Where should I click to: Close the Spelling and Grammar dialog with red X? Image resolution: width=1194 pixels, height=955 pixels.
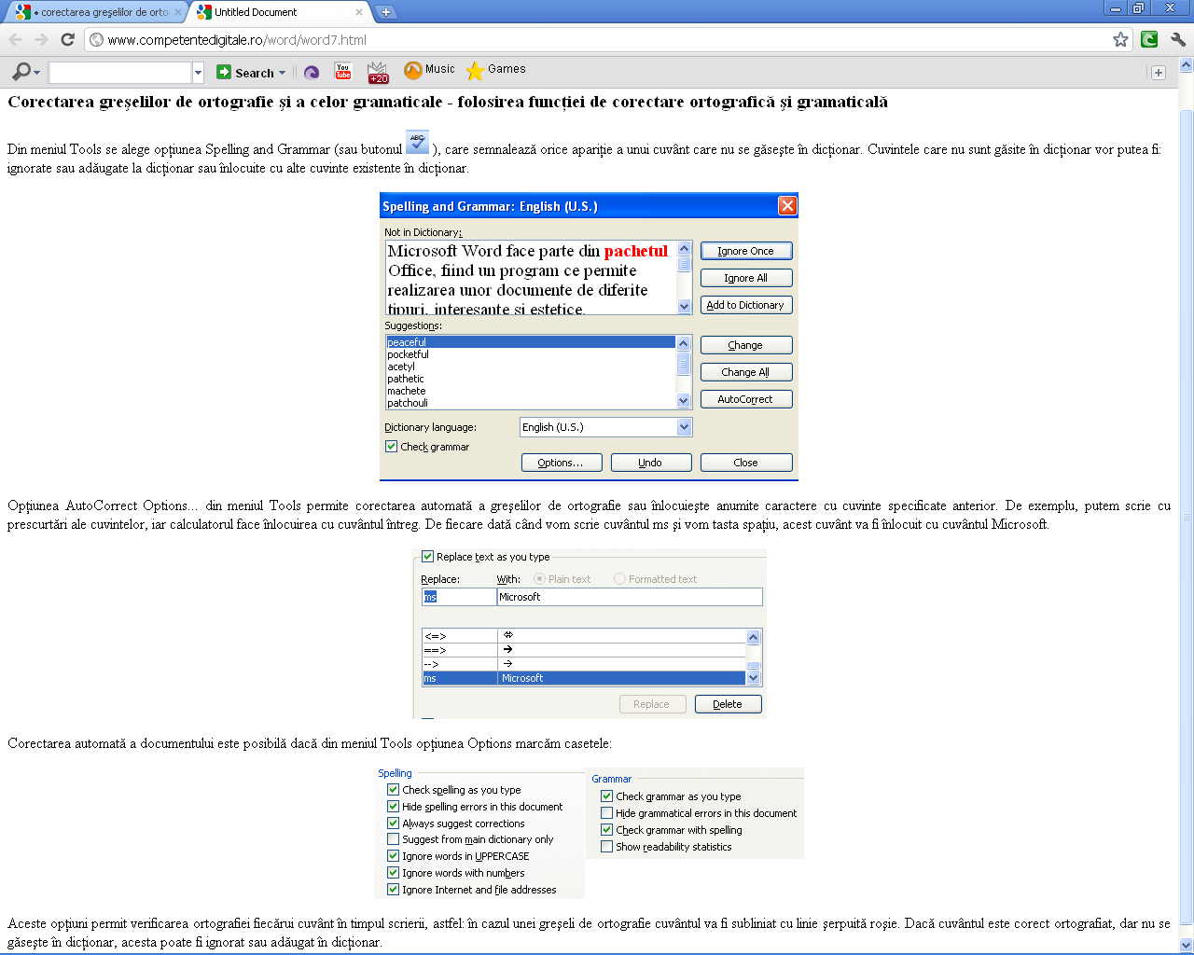click(x=787, y=206)
